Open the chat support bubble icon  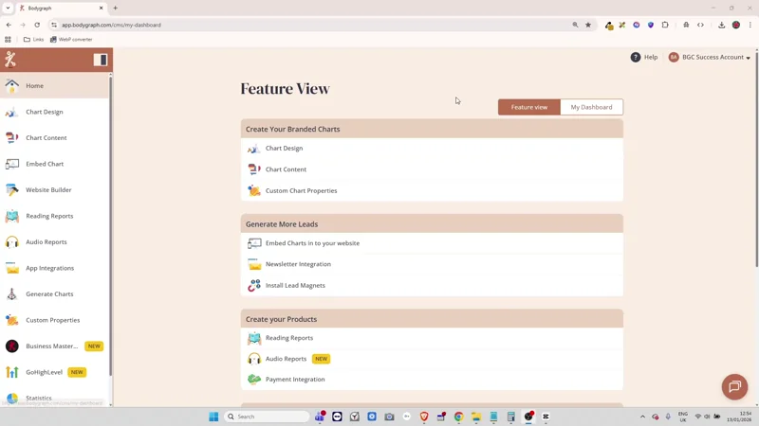pyautogui.click(x=734, y=386)
